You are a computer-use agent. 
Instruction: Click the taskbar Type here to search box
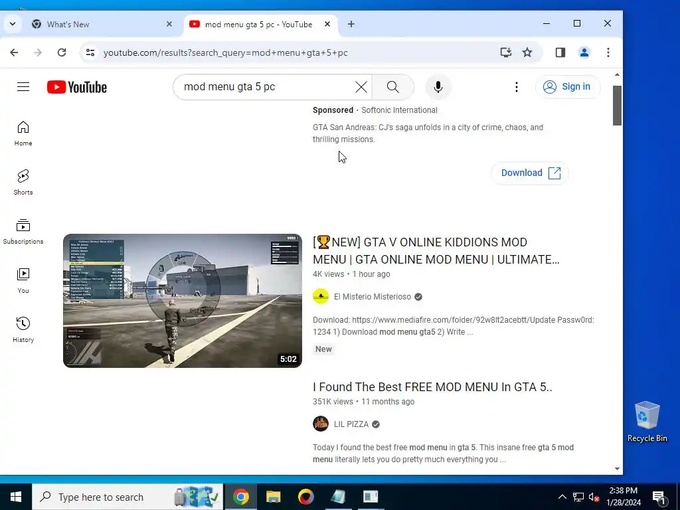point(128,497)
